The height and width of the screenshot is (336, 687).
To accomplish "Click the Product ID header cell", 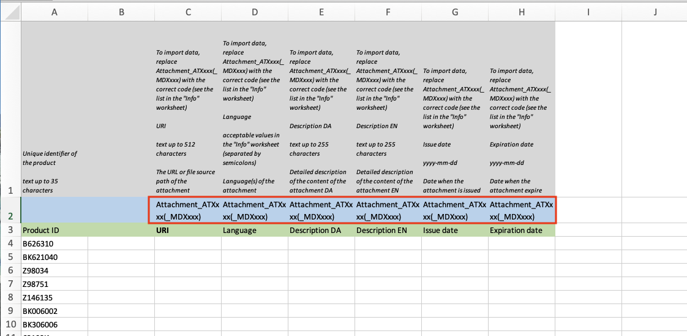I will click(54, 231).
